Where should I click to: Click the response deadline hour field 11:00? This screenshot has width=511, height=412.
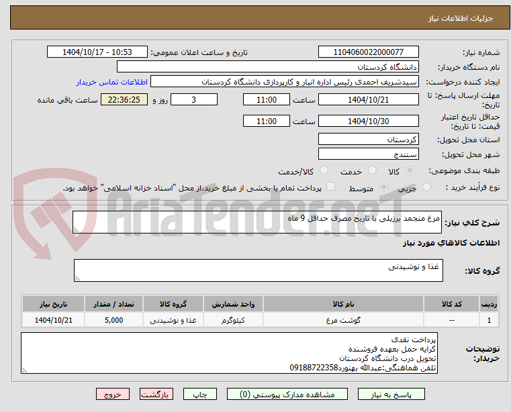pyautogui.click(x=267, y=100)
